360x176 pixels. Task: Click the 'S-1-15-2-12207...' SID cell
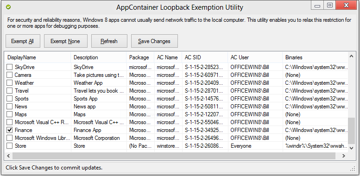coord(205,114)
